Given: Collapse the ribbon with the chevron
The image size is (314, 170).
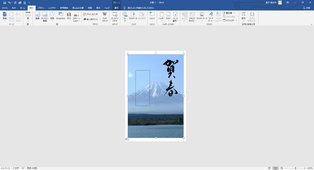Looking at the screenshot, I should click(311, 24).
